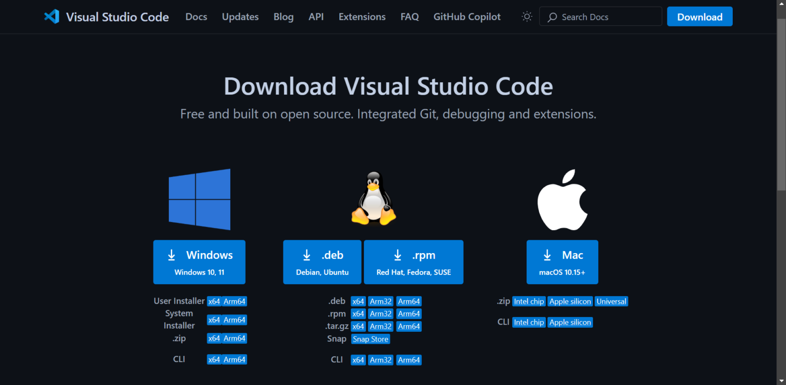Viewport: 786px width, 385px height.
Task: Click the Visual Studio Code logo icon
Action: click(x=52, y=17)
